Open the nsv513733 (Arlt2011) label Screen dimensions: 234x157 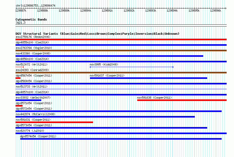(x=32, y=87)
